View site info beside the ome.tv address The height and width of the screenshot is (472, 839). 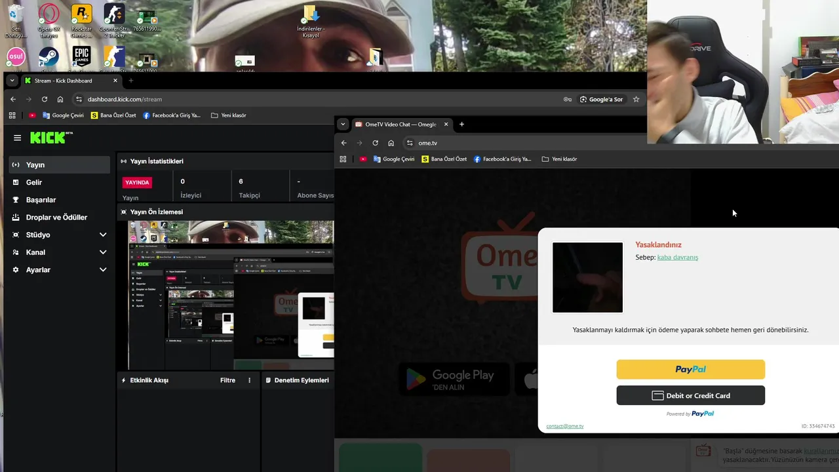point(410,143)
